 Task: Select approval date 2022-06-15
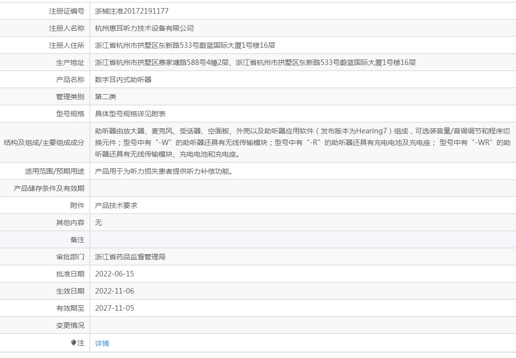(114, 274)
